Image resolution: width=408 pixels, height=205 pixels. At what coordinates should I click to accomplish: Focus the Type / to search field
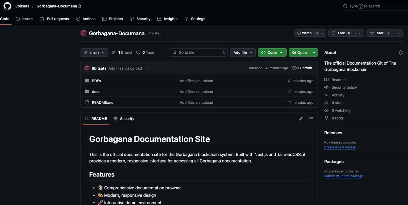pos(374,6)
